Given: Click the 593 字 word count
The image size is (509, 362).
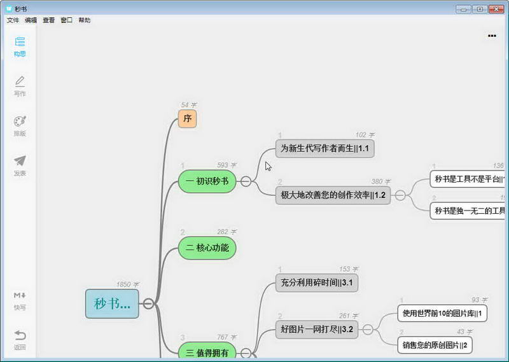Looking at the screenshot, I should point(227,165).
